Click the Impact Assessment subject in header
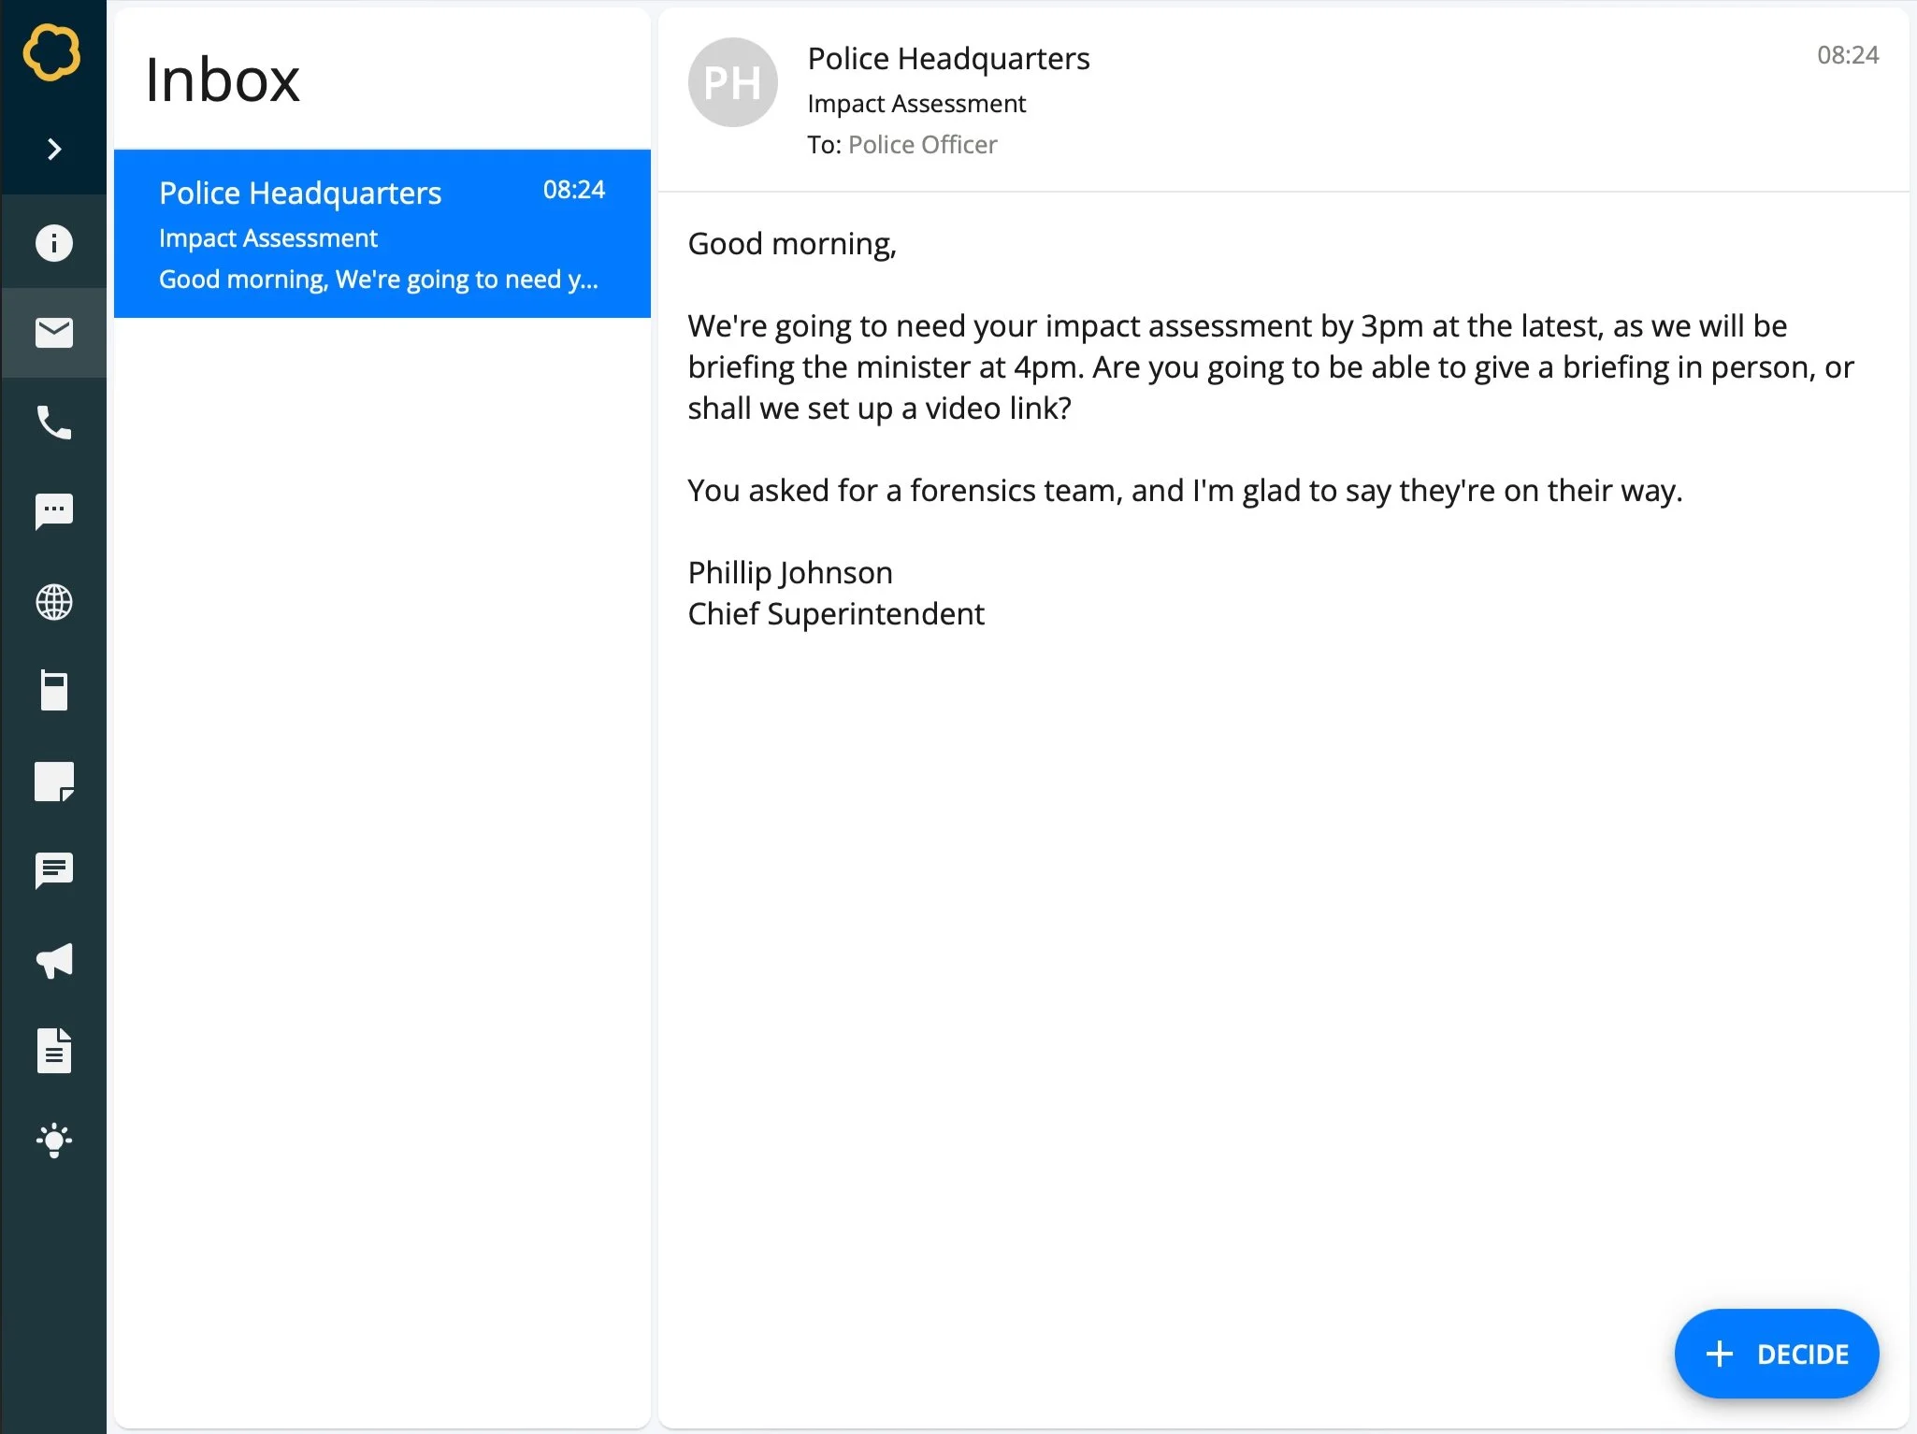 (916, 104)
